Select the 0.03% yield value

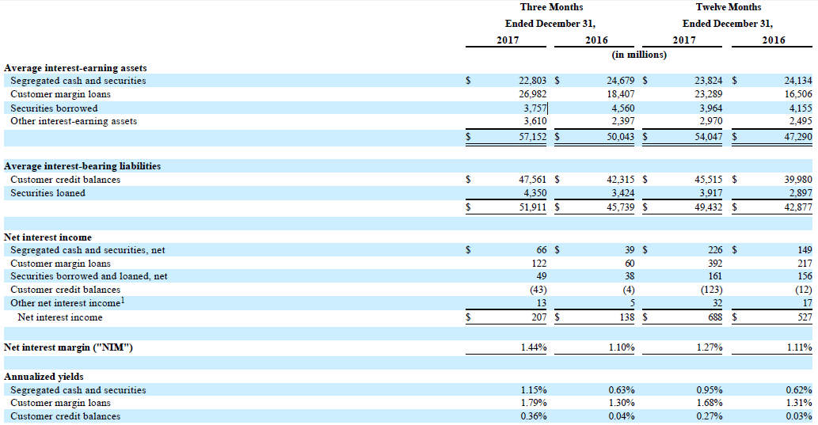tap(800, 416)
